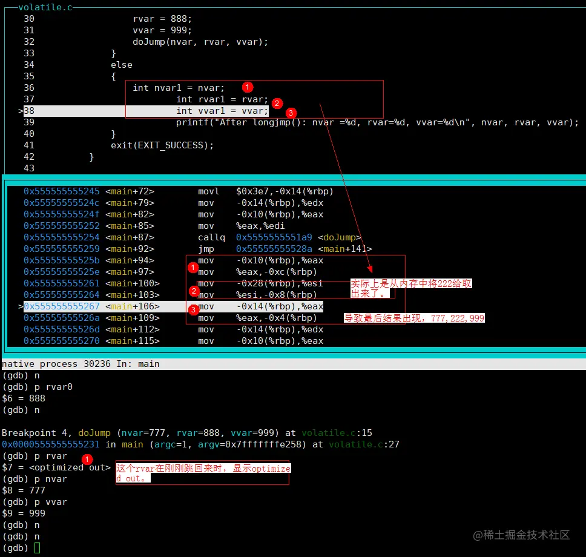Screen dimensions: 586x557
Task: Click the '$7 = <optimized out>' output
Action: point(56,467)
